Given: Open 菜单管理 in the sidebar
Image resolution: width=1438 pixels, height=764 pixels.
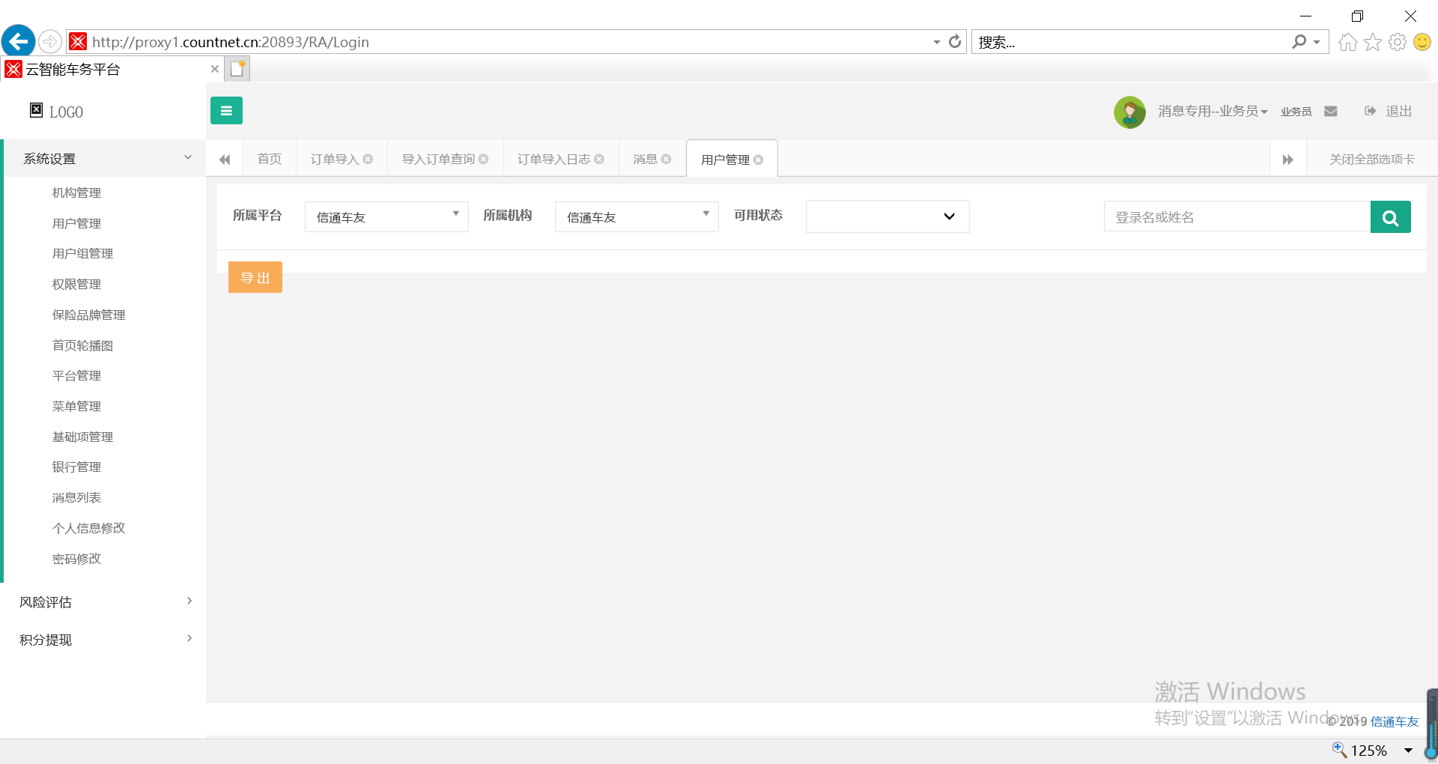Looking at the screenshot, I should (x=76, y=406).
